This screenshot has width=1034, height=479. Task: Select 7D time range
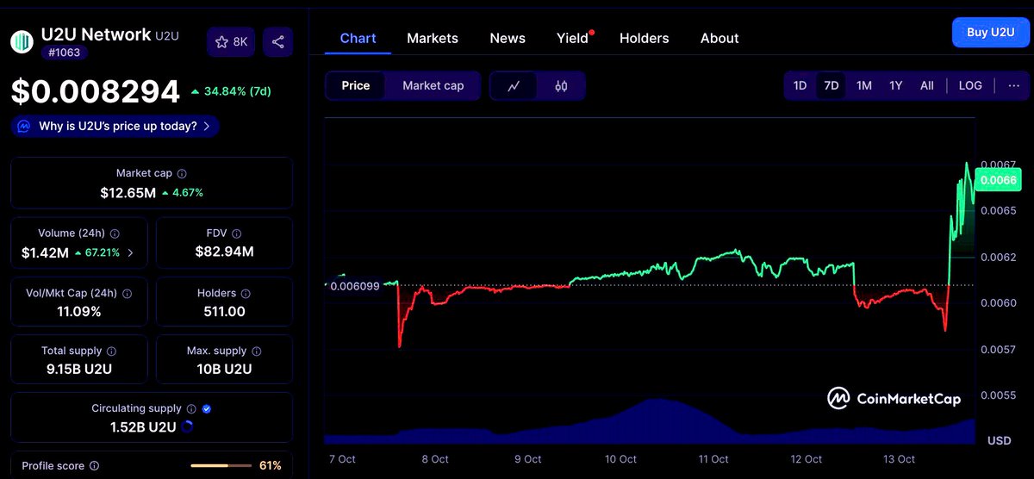click(832, 85)
